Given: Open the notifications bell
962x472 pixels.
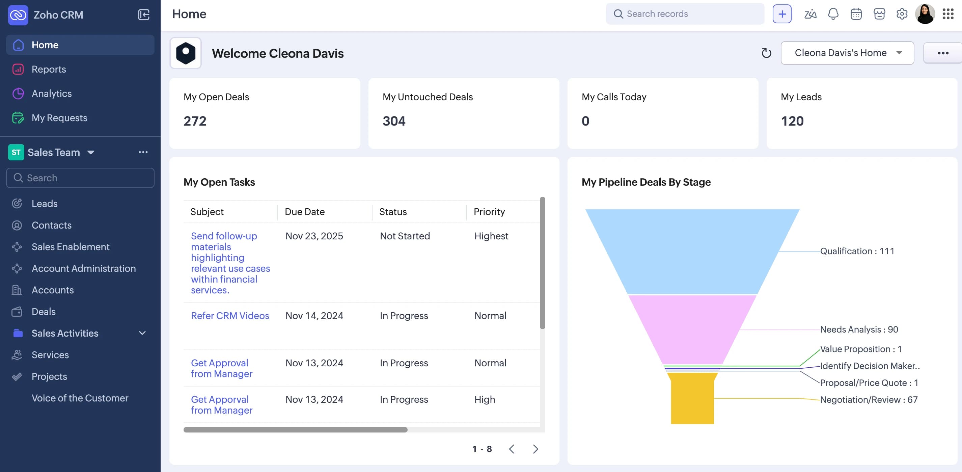Looking at the screenshot, I should [833, 14].
